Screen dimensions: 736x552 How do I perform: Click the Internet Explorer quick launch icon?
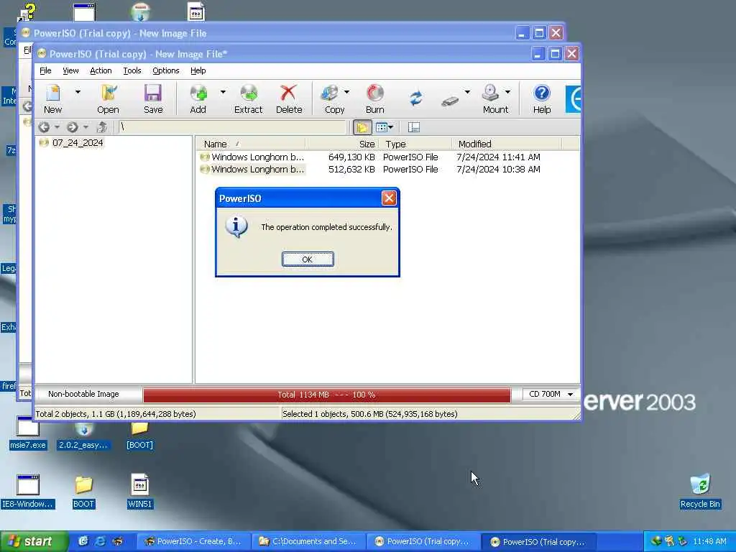(x=101, y=541)
